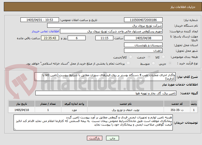This screenshot has width=202, height=145.
Task: Click the شرح کلی نیاز description textarea
Action: [x=105, y=77]
